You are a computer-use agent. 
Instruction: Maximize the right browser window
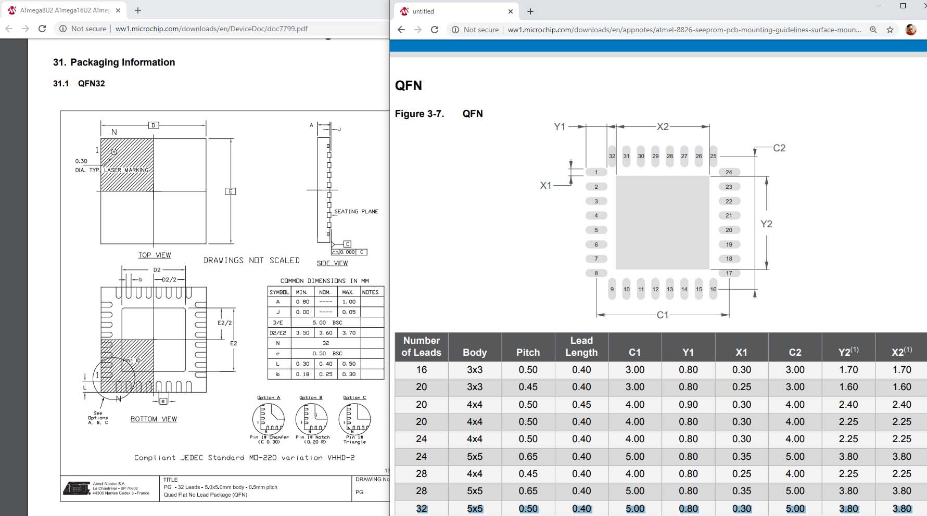pos(903,6)
